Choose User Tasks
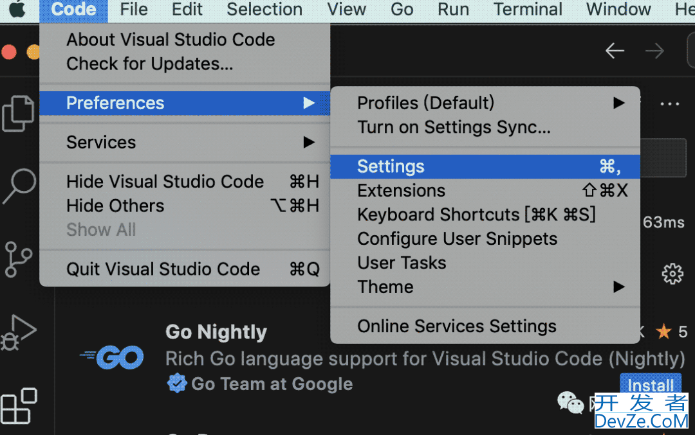This screenshot has height=435, width=695. coord(485,263)
